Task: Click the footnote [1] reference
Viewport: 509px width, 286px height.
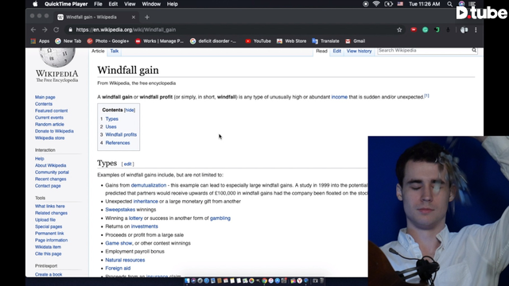Action: pos(426,95)
